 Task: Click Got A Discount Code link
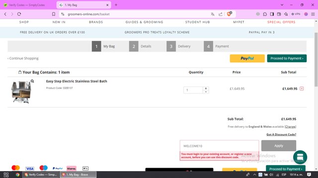pyautogui.click(x=281, y=134)
